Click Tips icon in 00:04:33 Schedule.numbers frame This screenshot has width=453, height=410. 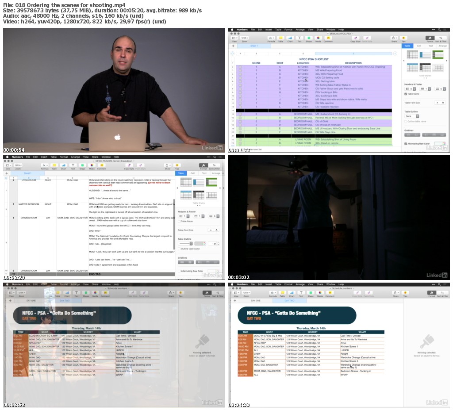tap(405, 293)
